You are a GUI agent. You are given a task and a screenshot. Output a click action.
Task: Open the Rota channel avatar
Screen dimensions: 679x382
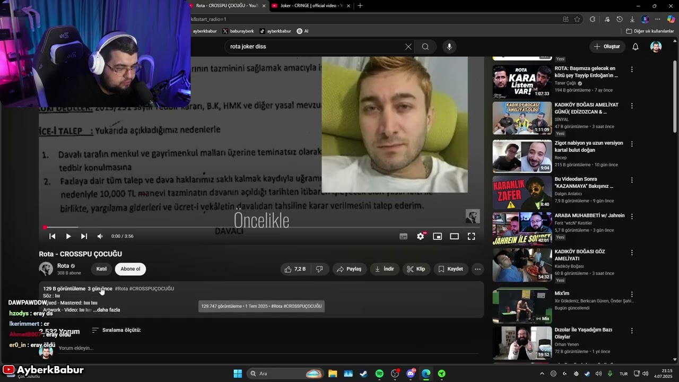point(46,269)
